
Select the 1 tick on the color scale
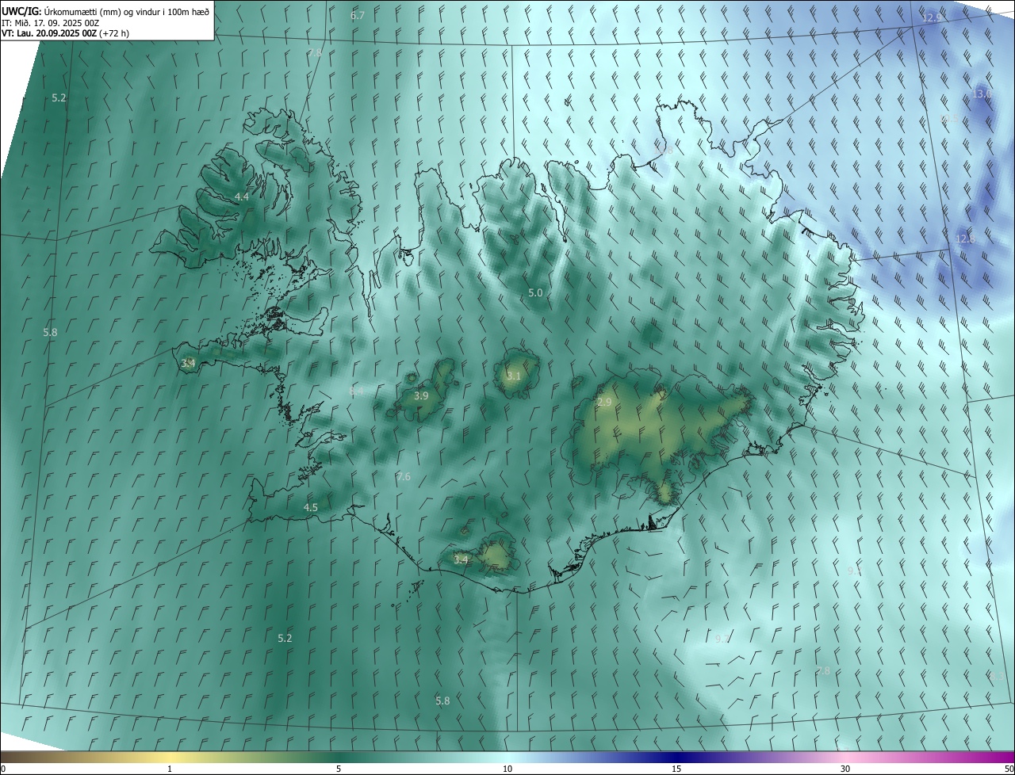click(x=170, y=769)
